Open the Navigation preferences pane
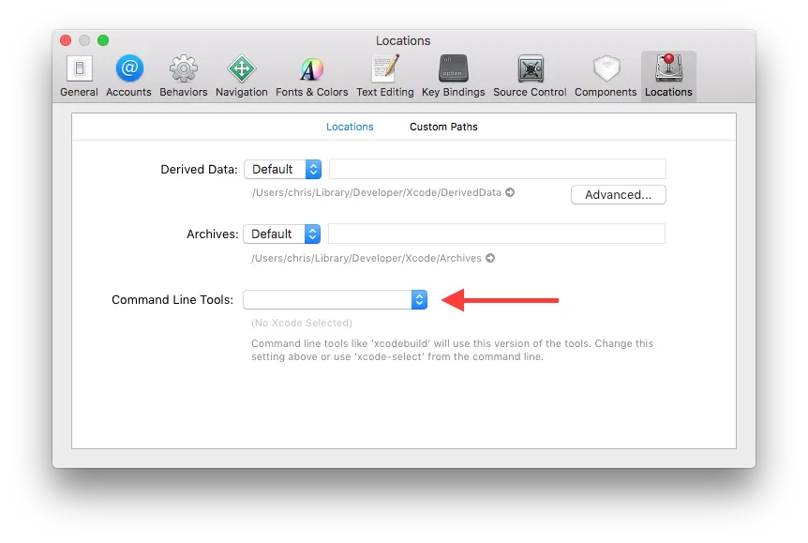 (242, 76)
